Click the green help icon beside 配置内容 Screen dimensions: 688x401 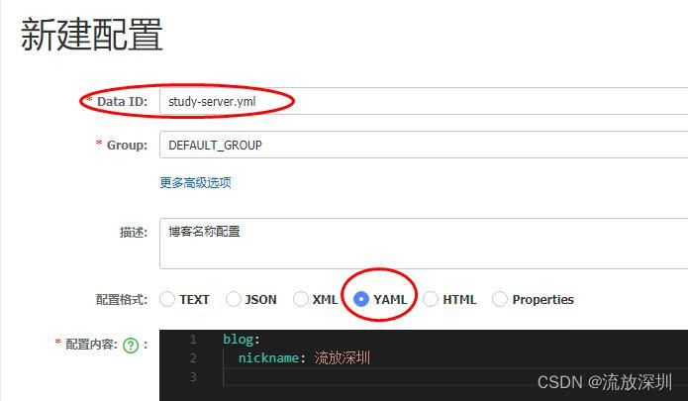point(131,346)
